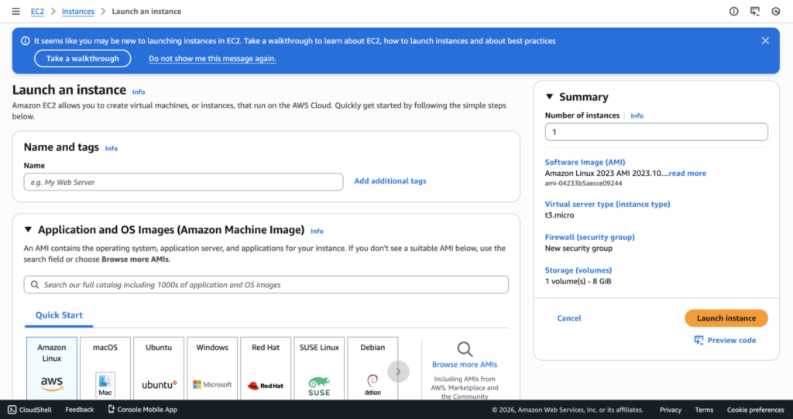793x419 pixels.
Task: Open the hamburger navigation menu
Action: click(x=15, y=12)
